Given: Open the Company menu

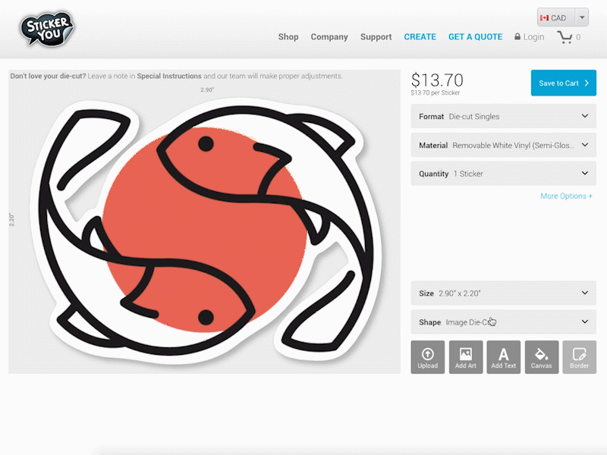Looking at the screenshot, I should click(x=329, y=36).
